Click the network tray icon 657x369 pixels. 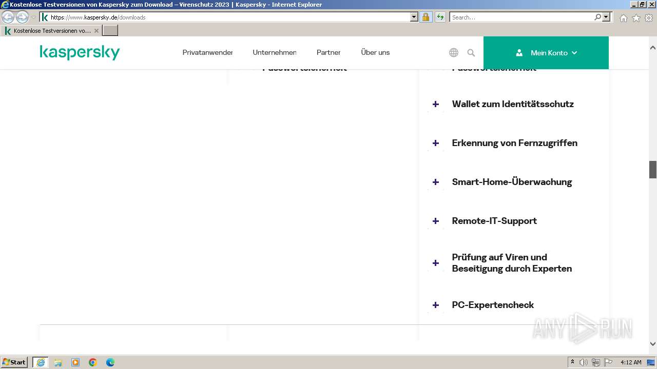click(596, 362)
